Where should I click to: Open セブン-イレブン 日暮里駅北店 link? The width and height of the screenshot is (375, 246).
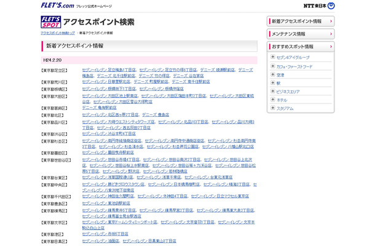[106, 82]
